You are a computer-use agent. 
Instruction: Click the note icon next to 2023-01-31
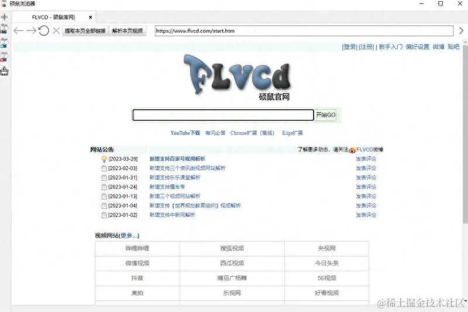click(104, 177)
